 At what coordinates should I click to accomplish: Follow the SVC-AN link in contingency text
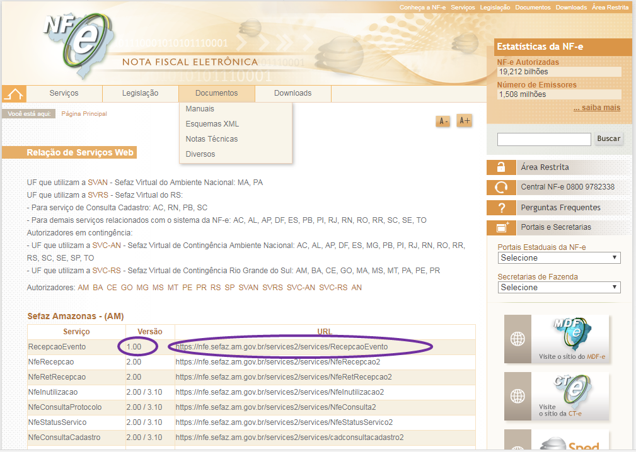pos(107,246)
